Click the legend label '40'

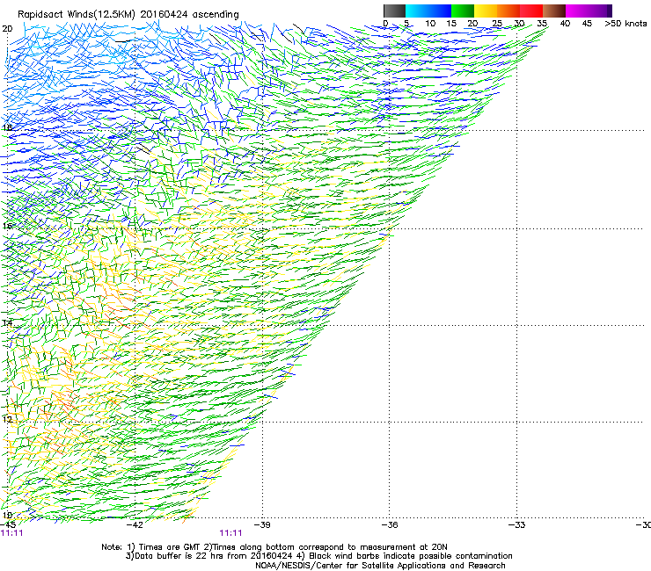(565, 23)
